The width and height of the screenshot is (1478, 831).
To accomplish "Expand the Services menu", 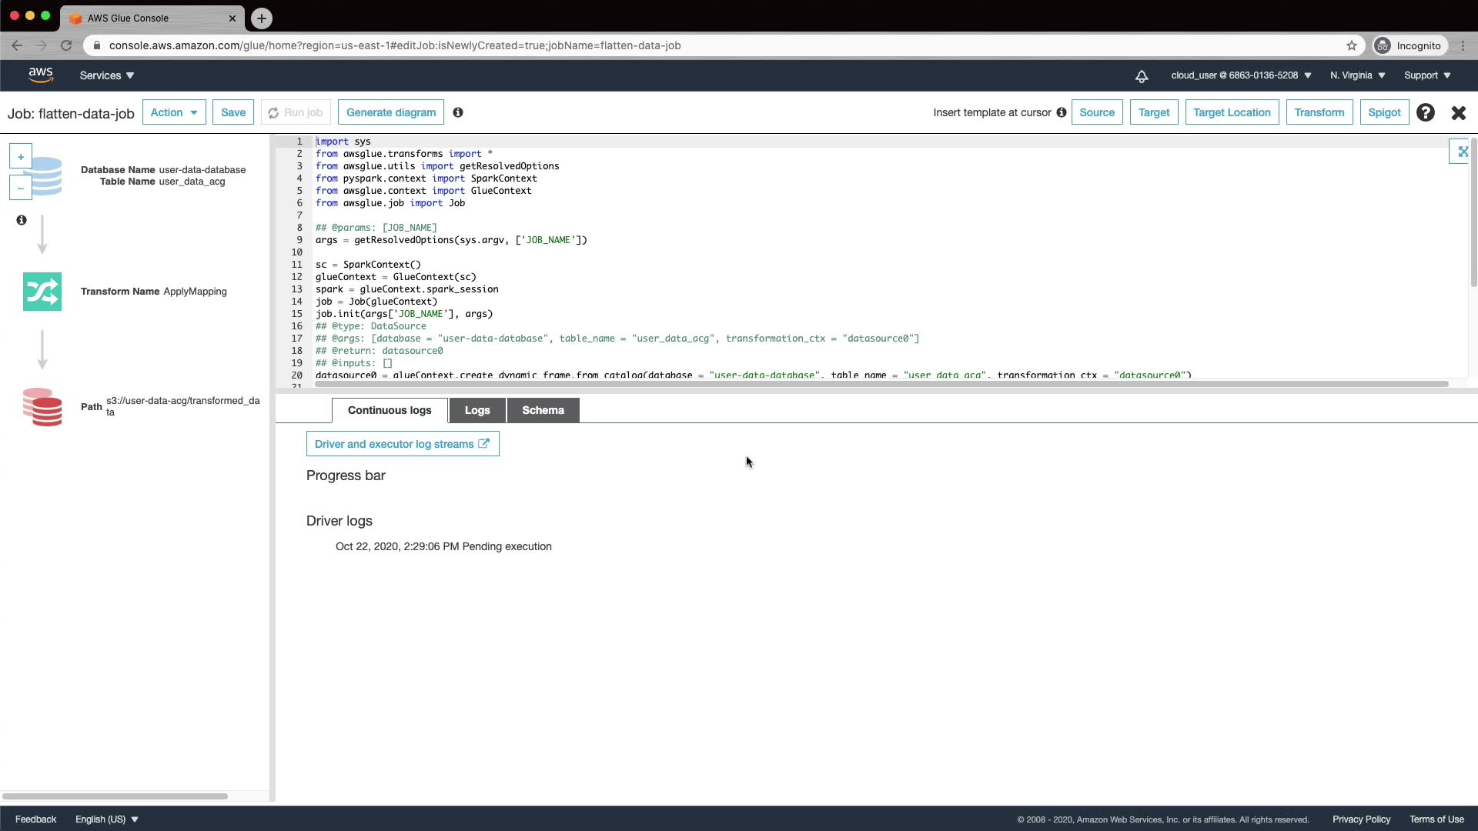I will (107, 75).
